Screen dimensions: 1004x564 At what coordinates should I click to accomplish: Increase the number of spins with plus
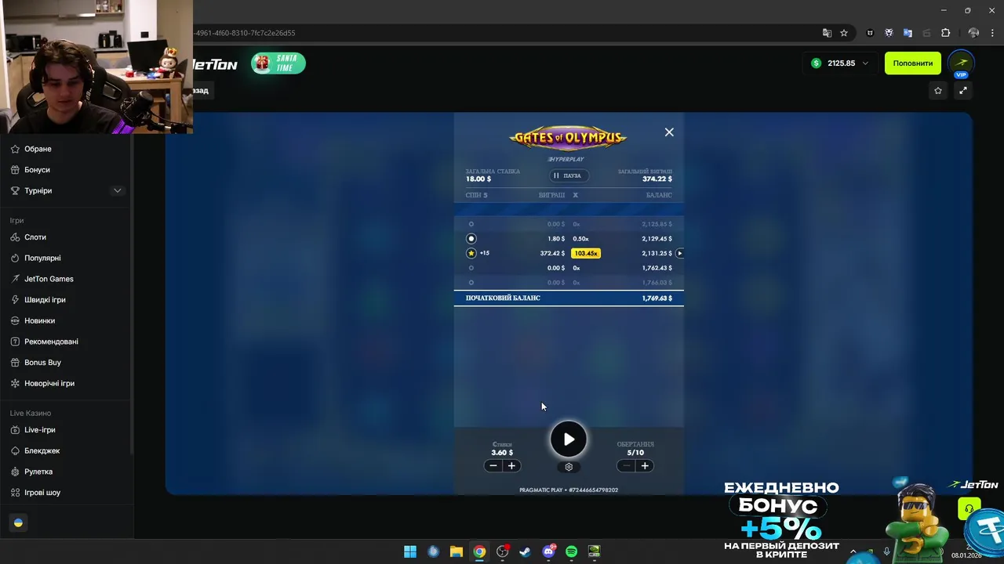(645, 466)
